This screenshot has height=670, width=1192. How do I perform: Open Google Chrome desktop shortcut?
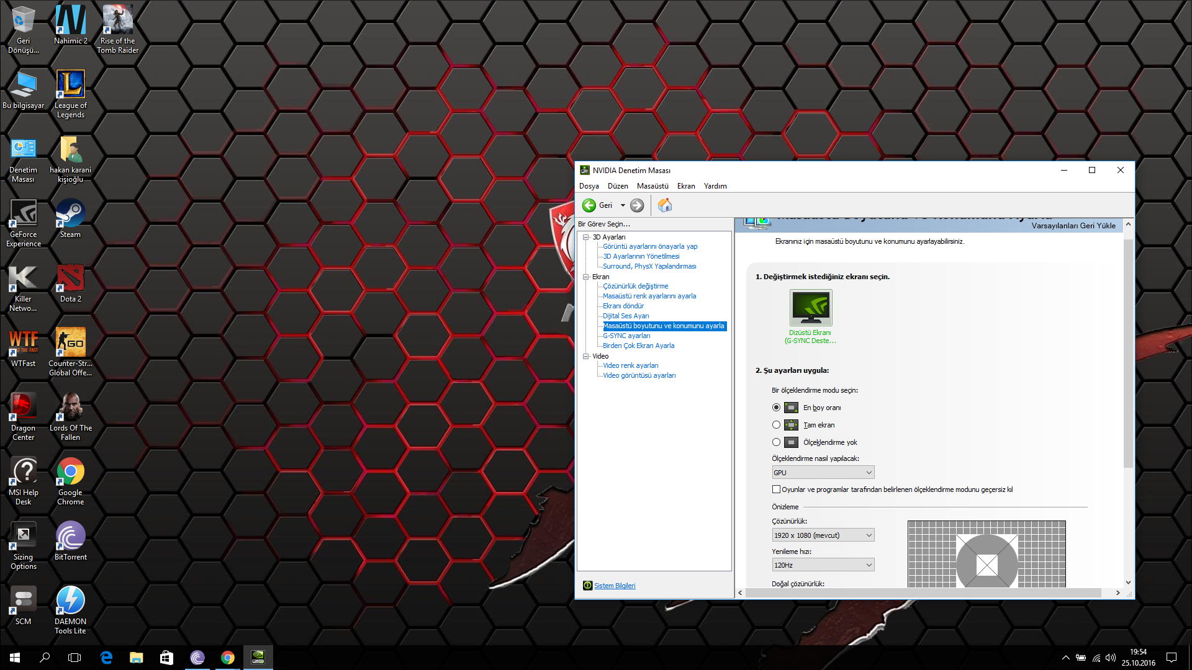[70, 481]
